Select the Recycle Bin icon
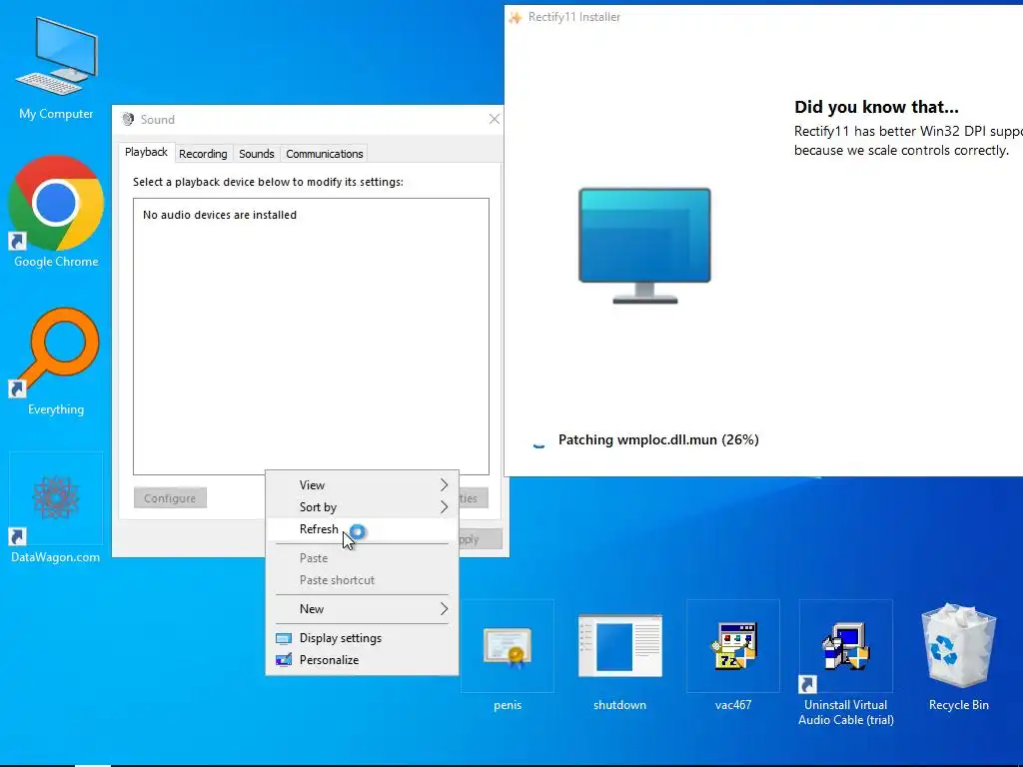 click(x=958, y=646)
